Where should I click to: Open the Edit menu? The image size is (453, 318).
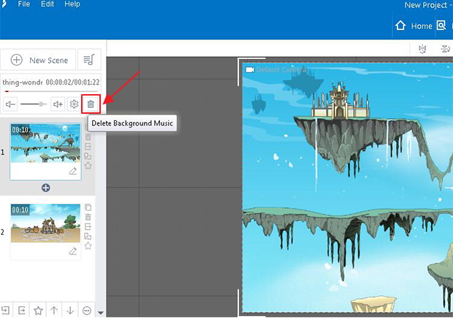[x=47, y=4]
